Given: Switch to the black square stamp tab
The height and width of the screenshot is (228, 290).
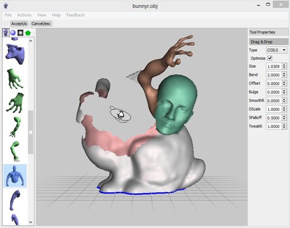Looking at the screenshot, I should tap(20, 33).
